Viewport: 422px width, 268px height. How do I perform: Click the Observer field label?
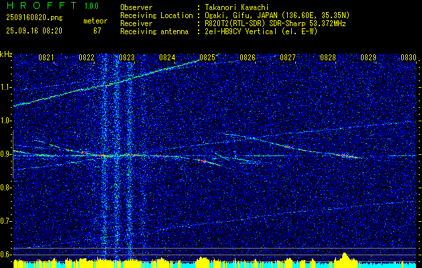coord(136,7)
